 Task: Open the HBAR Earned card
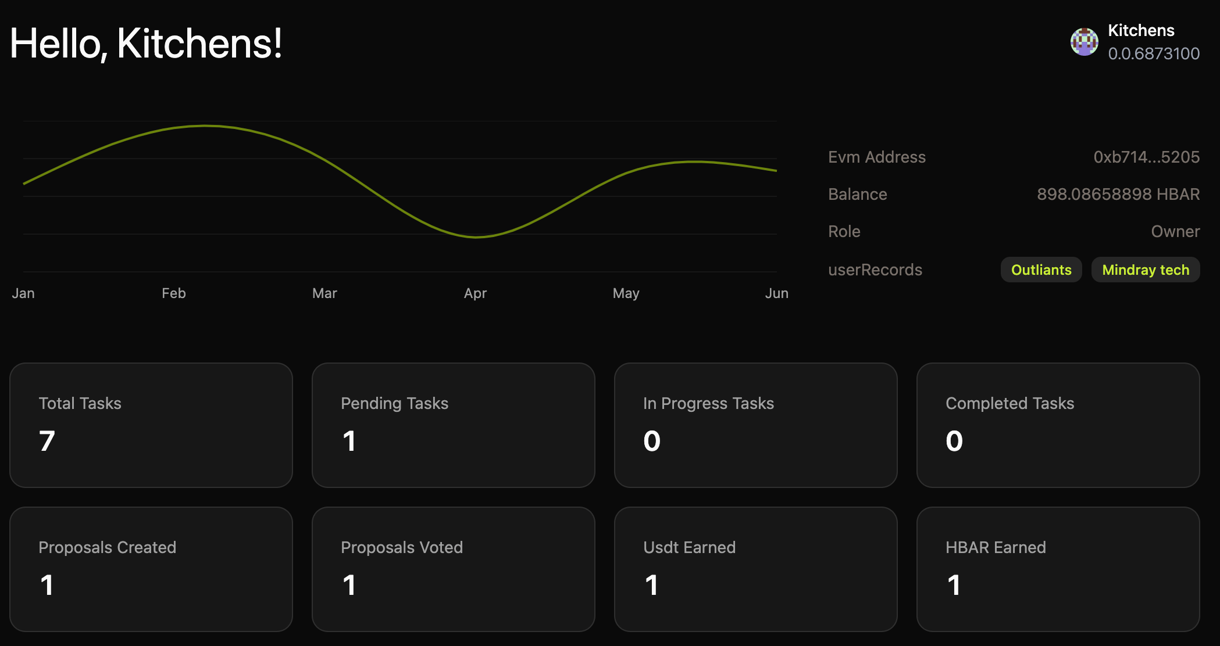click(x=1058, y=569)
